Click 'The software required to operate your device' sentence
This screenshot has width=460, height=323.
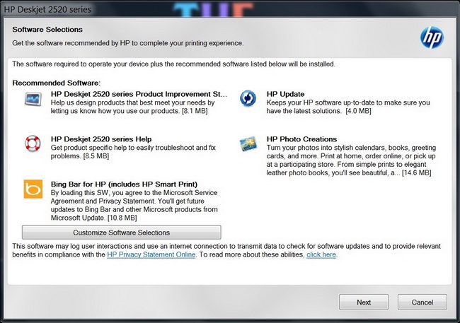pos(173,64)
